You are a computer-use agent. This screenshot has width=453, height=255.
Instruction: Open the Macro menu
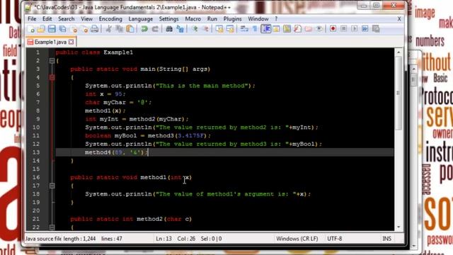pos(193,19)
